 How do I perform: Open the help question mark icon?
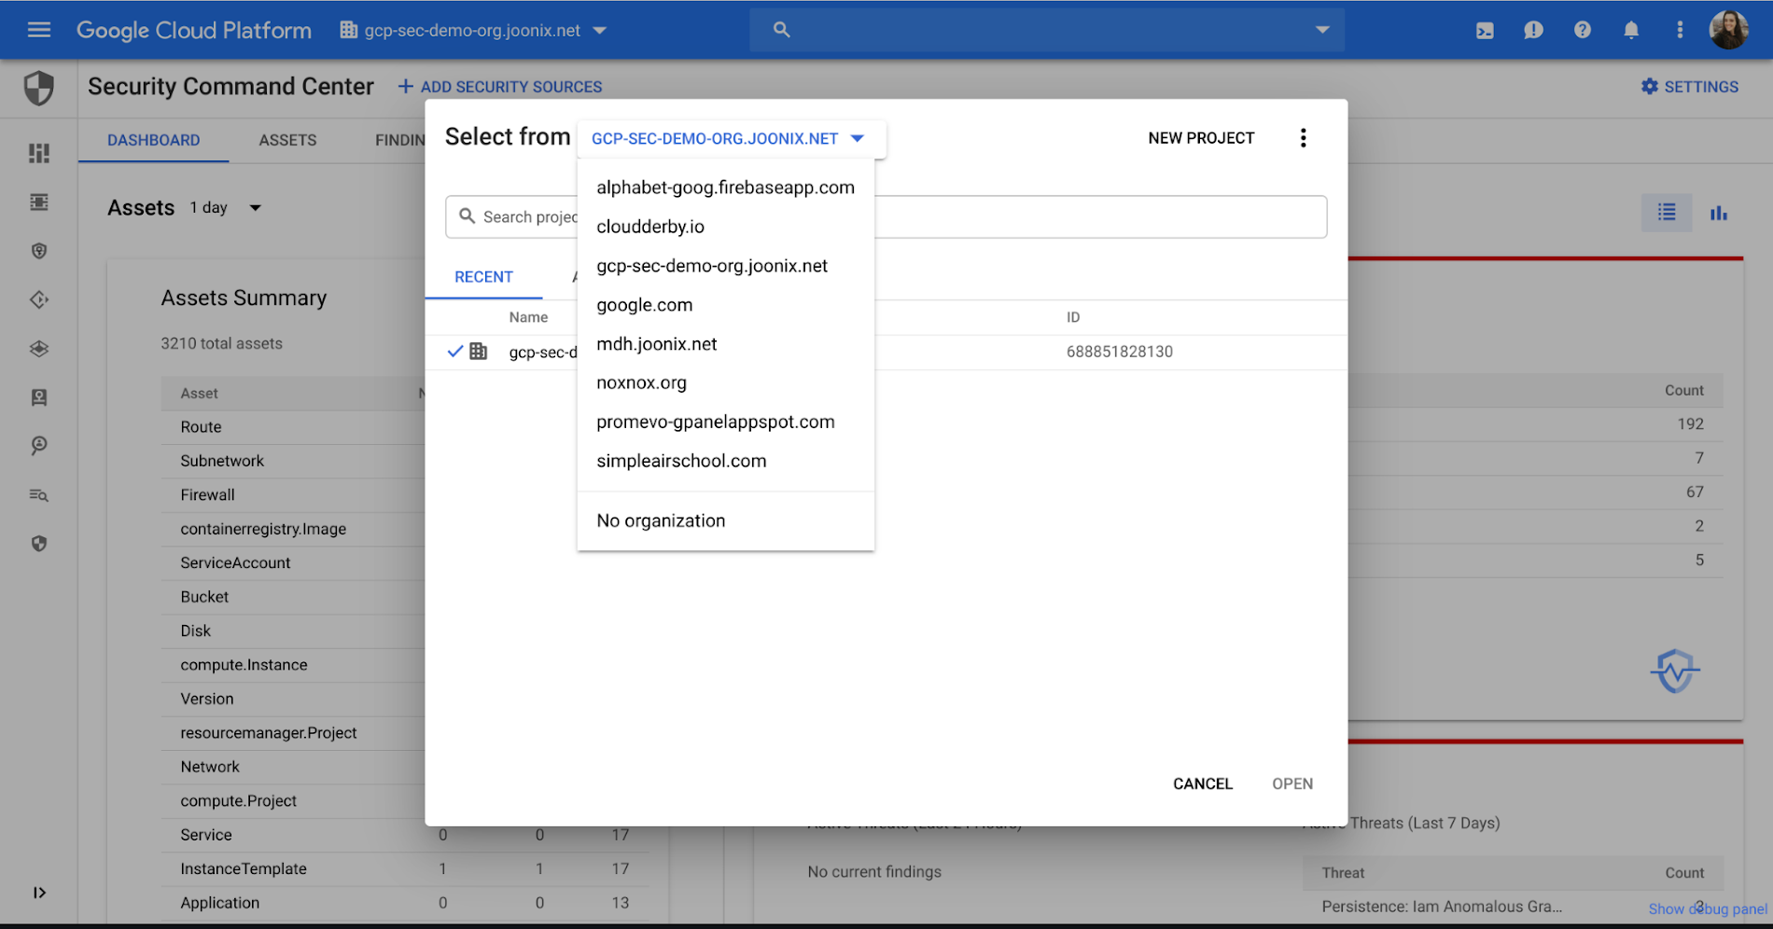[1583, 30]
